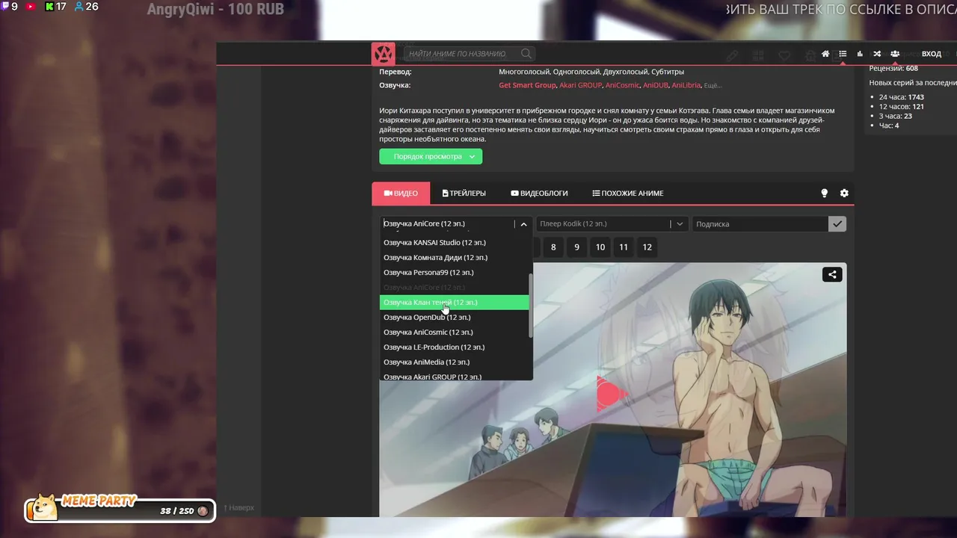The height and width of the screenshot is (538, 957).
Task: Go to home via house icon
Action: 825,54
